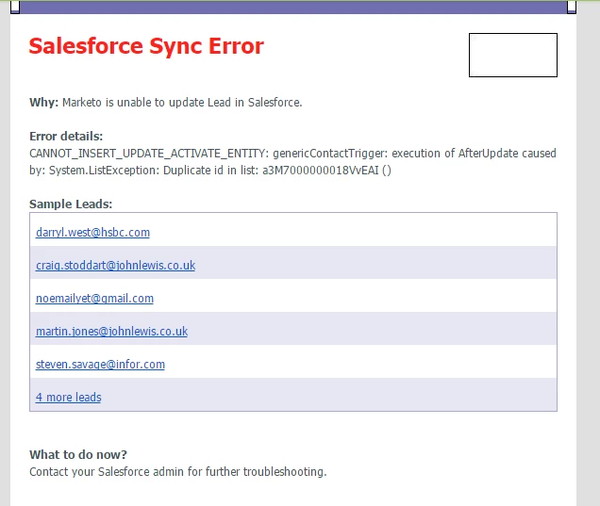Image resolution: width=600 pixels, height=506 pixels.
Task: Select the 'Why:' label text
Action: (43, 103)
